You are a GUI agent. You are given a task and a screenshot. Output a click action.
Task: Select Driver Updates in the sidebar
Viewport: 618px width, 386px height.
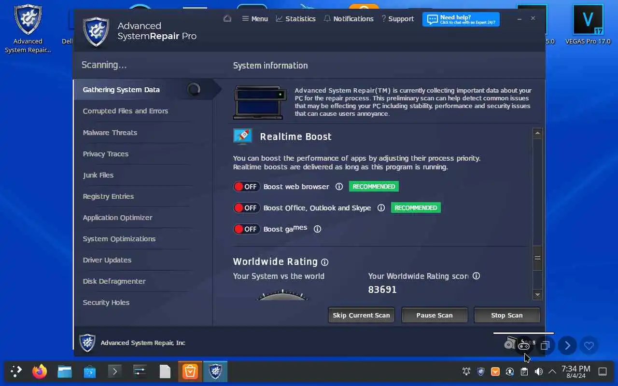pyautogui.click(x=107, y=260)
